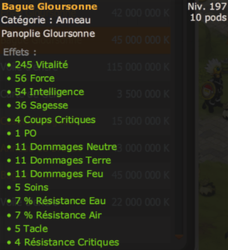Click the Niv. 197 level label
This screenshot has width=228, height=250.
[x=207, y=7]
